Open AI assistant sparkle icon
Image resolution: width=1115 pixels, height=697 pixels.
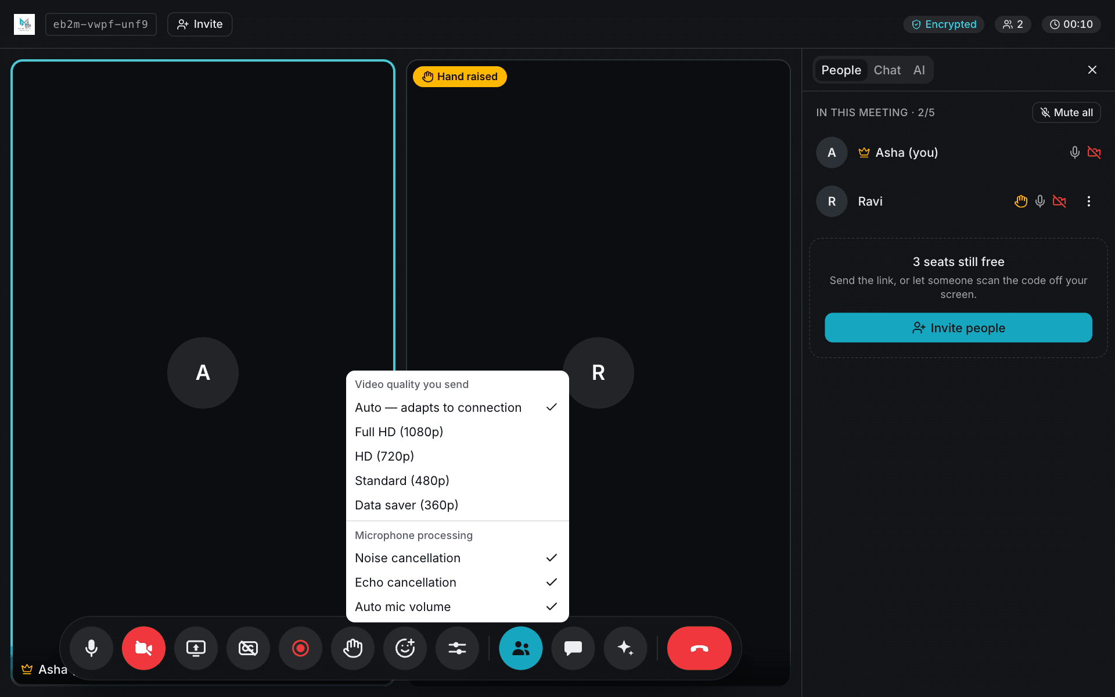pyautogui.click(x=625, y=648)
